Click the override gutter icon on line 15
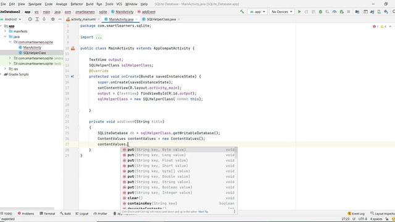The height and width of the screenshot is (222, 395). pos(73,76)
